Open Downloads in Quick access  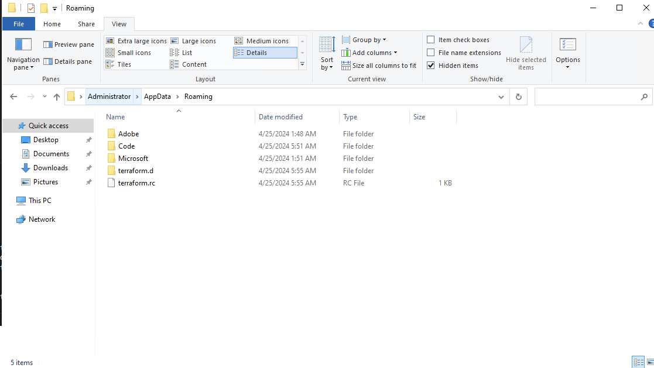pyautogui.click(x=50, y=168)
